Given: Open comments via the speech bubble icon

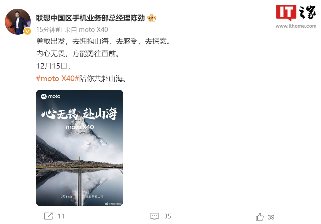Looking at the screenshot, I should coord(154,216).
